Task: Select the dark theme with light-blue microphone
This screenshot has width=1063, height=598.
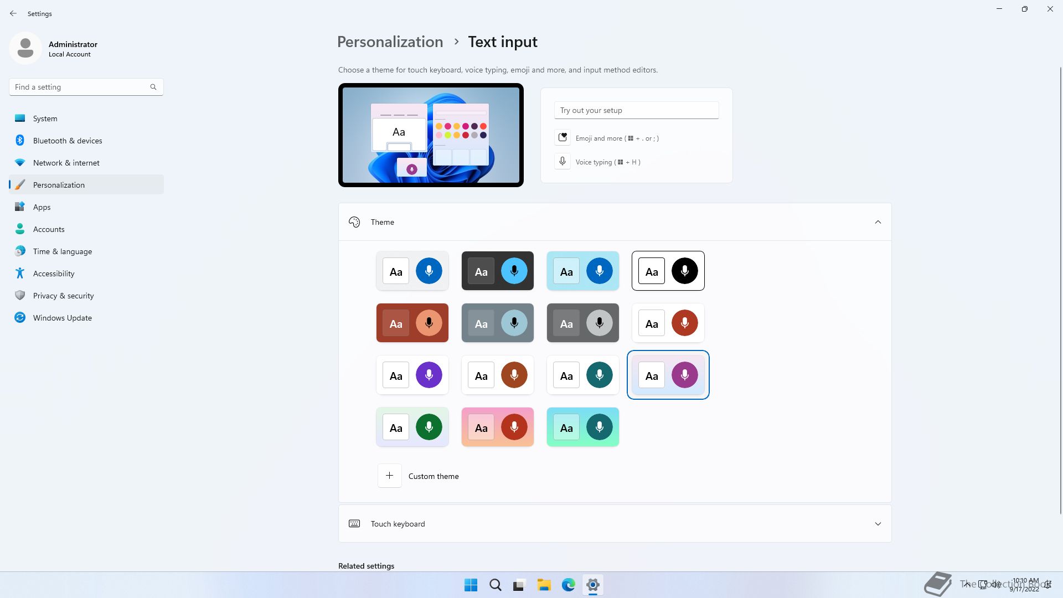Action: [498, 271]
